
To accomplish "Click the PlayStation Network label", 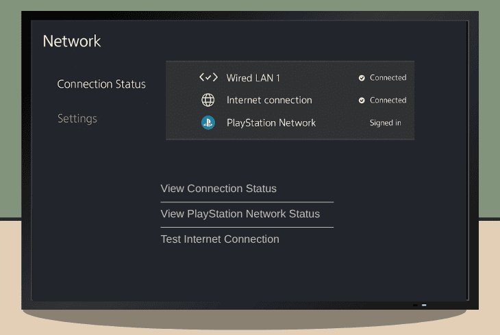I will pos(271,123).
